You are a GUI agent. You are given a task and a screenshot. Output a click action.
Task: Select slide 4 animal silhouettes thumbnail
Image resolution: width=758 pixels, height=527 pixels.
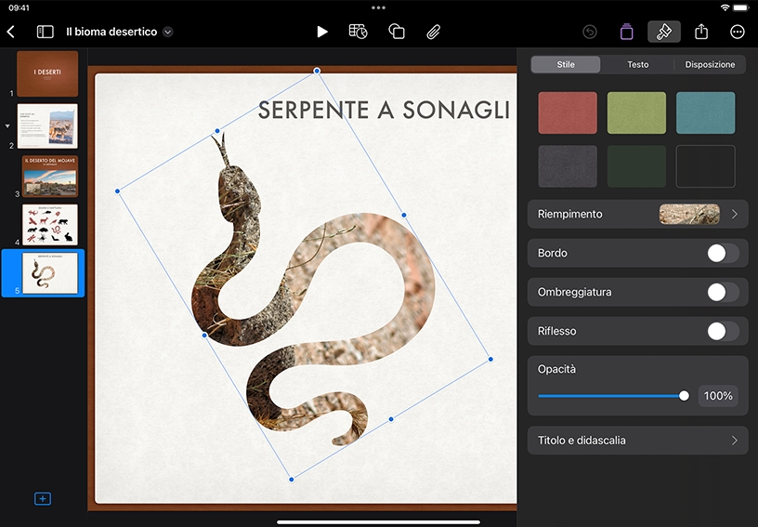pos(50,225)
